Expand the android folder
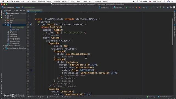 pos(6,18)
